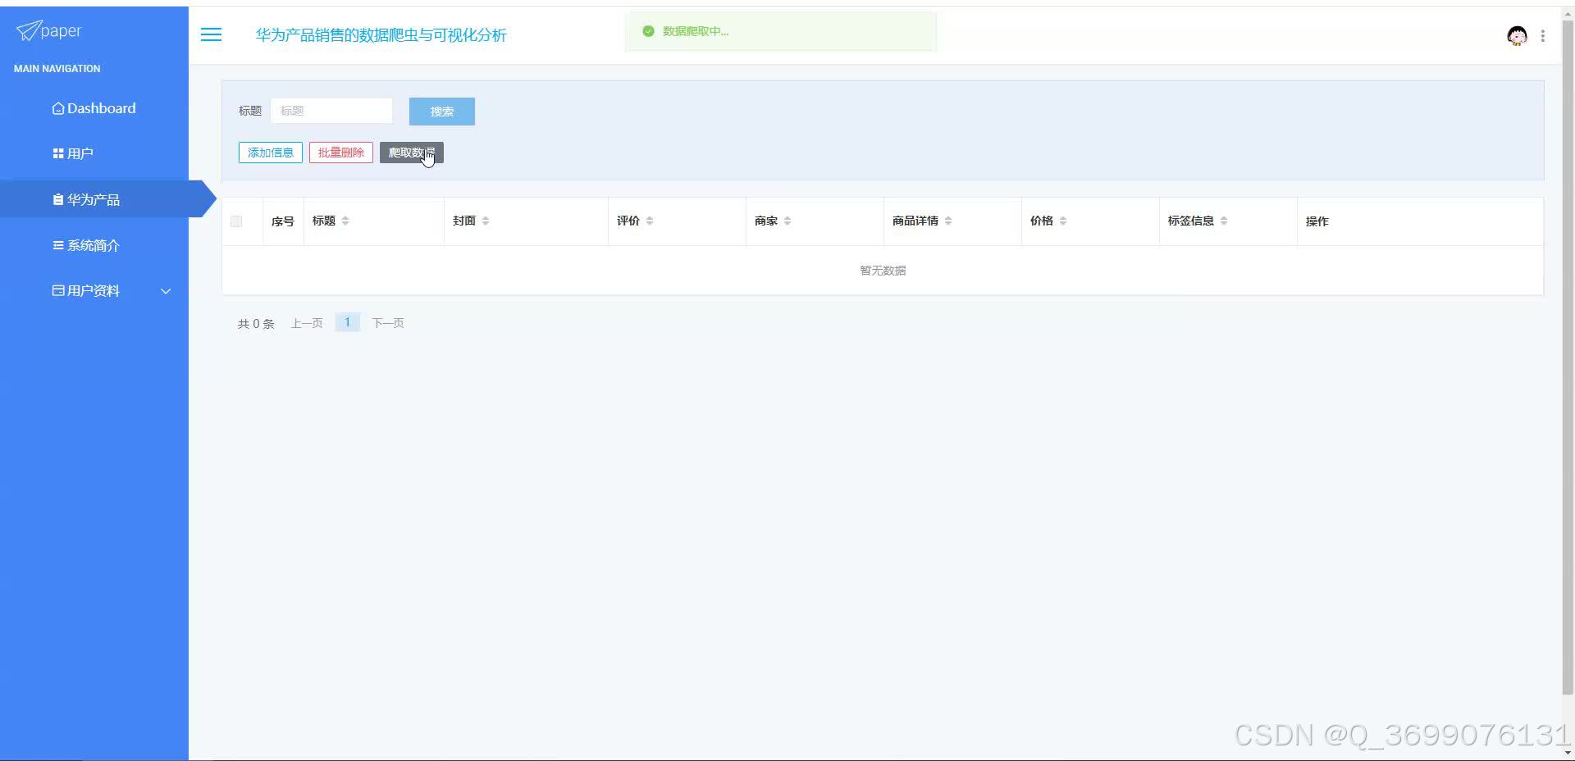The image size is (1575, 761).
Task: Click the 添加信息 button
Action: [x=271, y=153]
